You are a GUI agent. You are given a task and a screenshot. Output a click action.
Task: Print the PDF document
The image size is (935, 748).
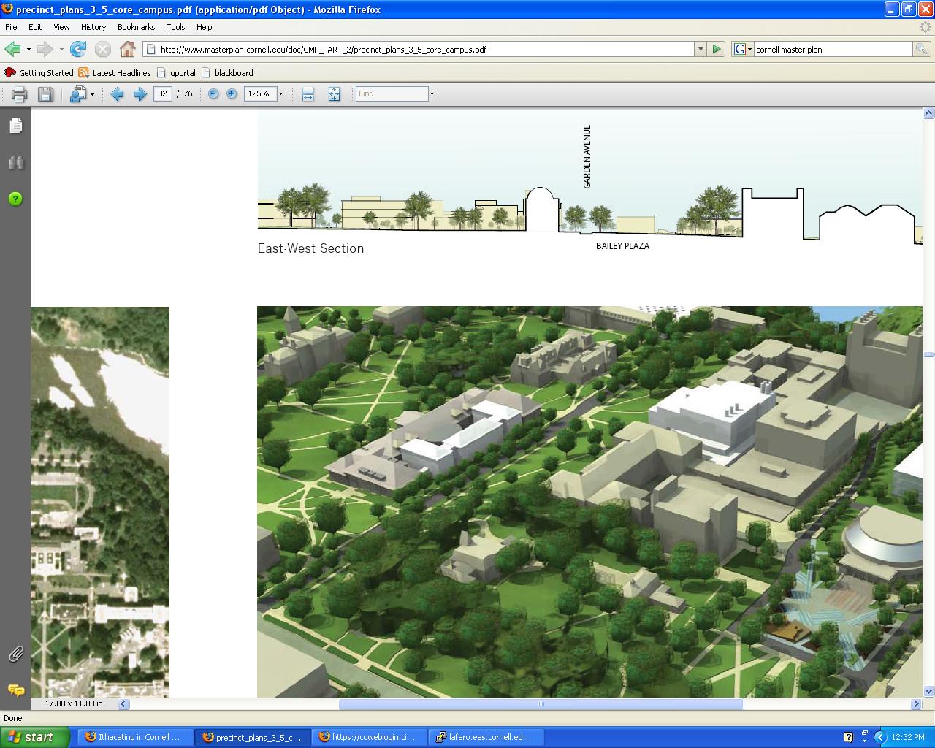click(x=20, y=94)
